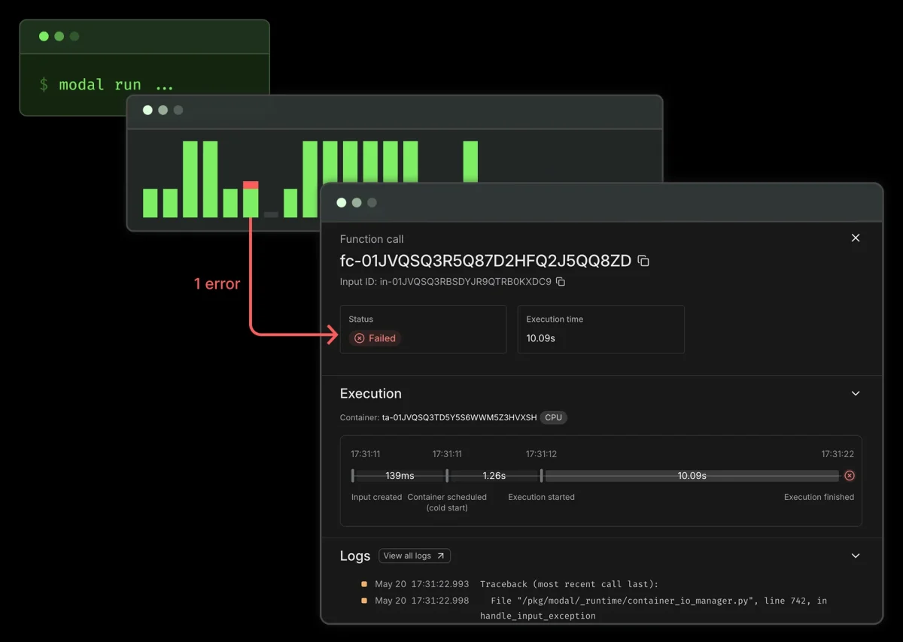Click the Failed status badge
Image resolution: width=903 pixels, height=642 pixels.
(375, 338)
